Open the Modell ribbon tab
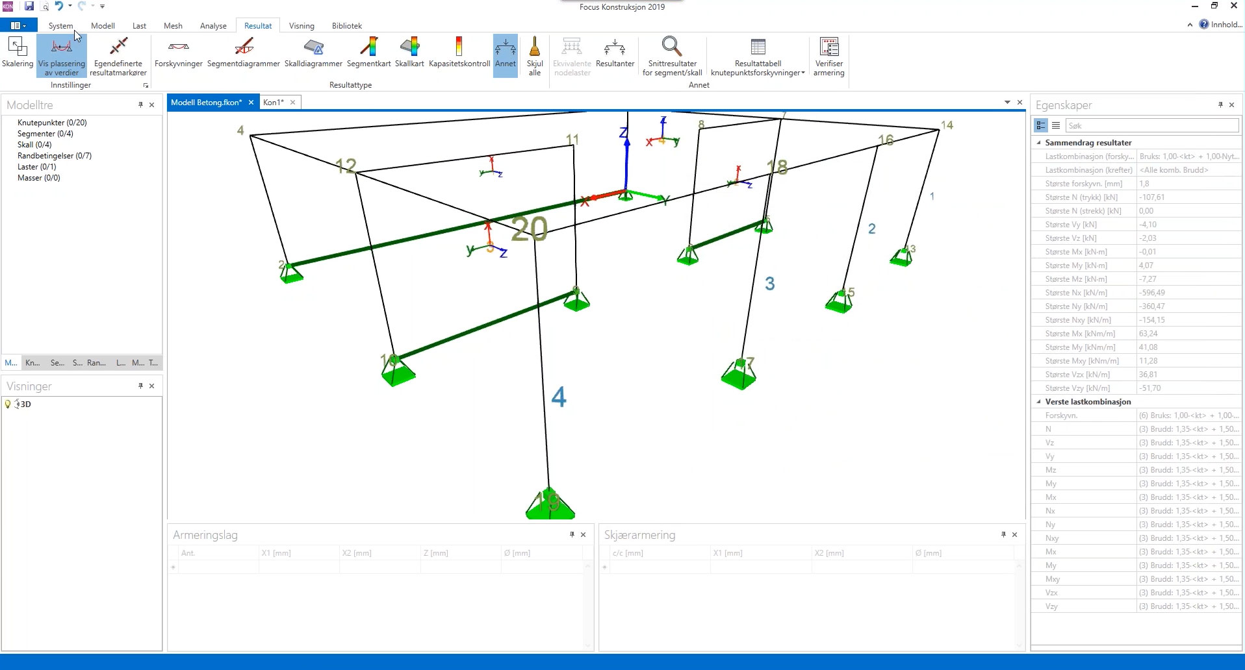1245x670 pixels. tap(103, 26)
